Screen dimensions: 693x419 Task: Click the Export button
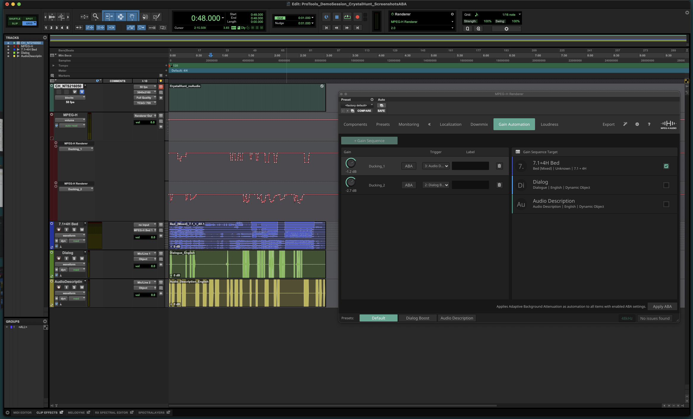tap(608, 125)
